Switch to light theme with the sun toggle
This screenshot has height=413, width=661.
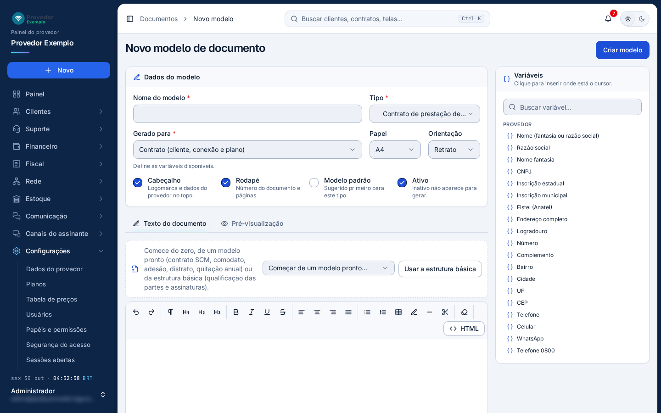[628, 19]
